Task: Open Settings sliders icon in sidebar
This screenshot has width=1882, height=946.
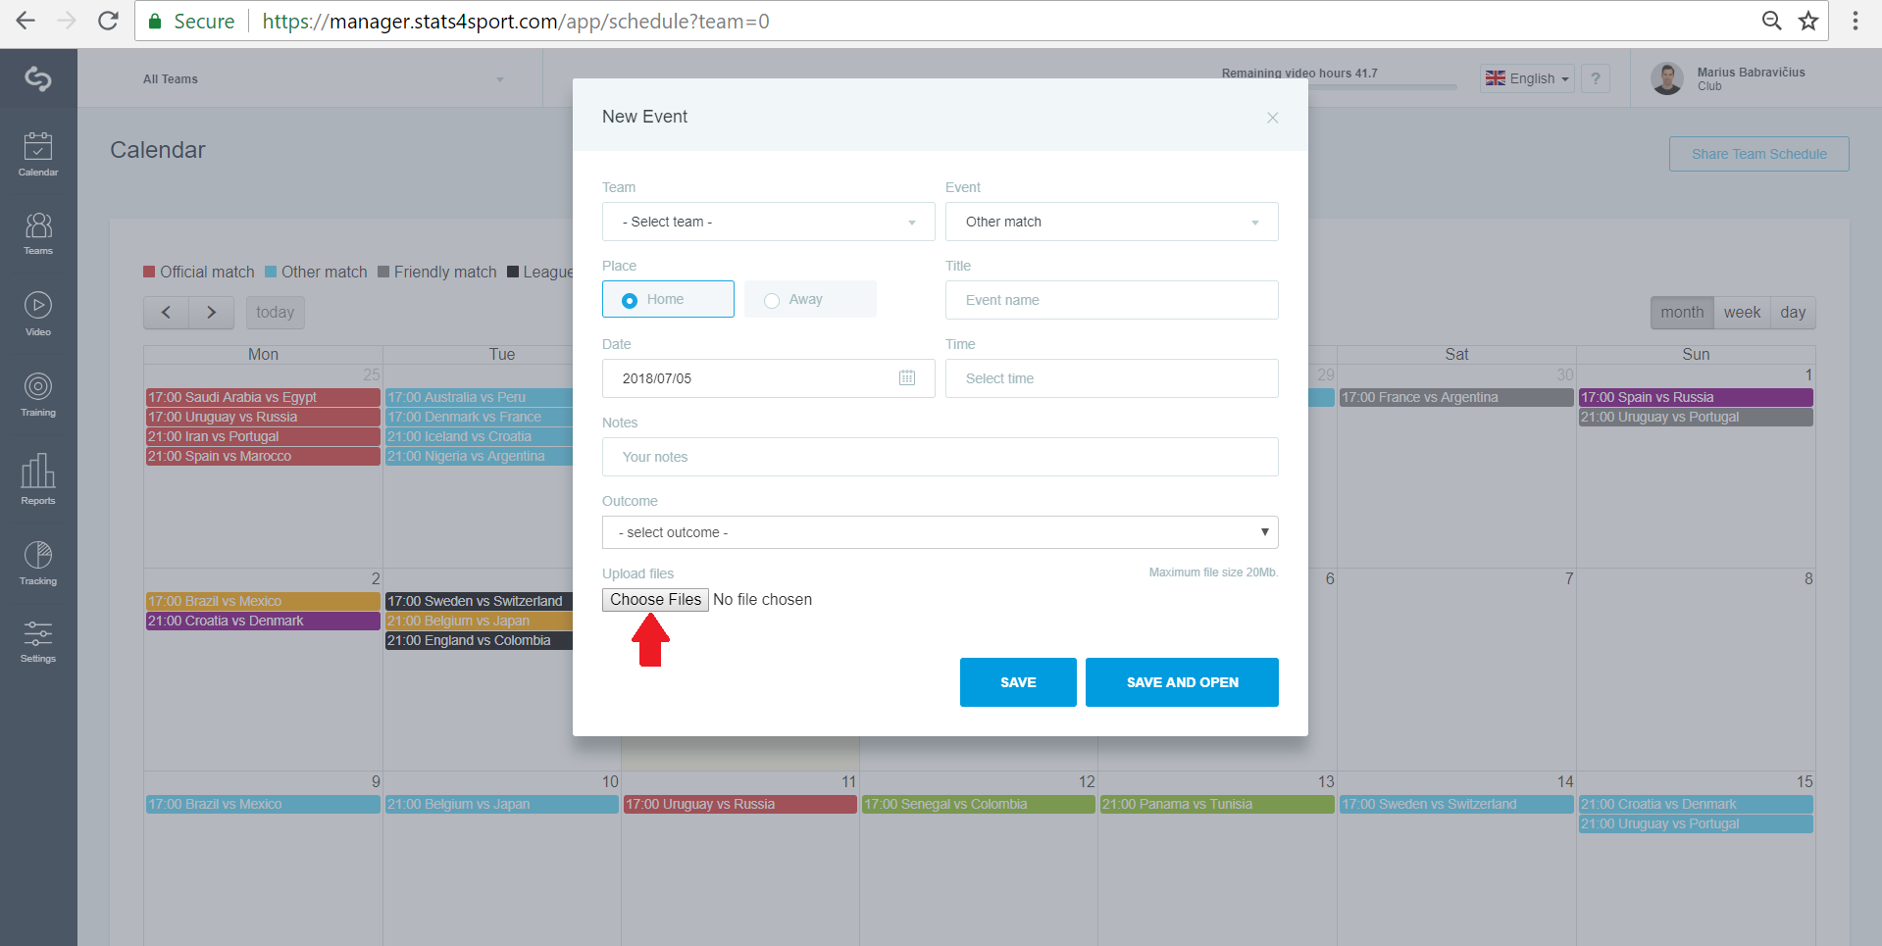Action: 38,641
